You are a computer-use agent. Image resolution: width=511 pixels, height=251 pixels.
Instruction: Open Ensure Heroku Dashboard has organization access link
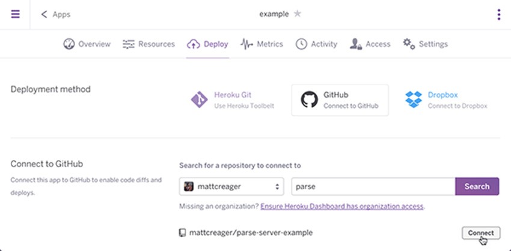(x=342, y=206)
